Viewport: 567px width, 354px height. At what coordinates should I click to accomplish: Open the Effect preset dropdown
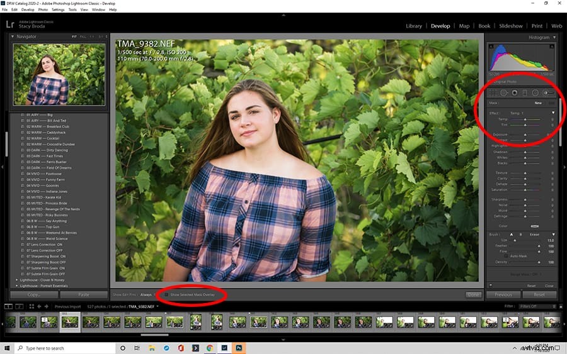click(517, 113)
